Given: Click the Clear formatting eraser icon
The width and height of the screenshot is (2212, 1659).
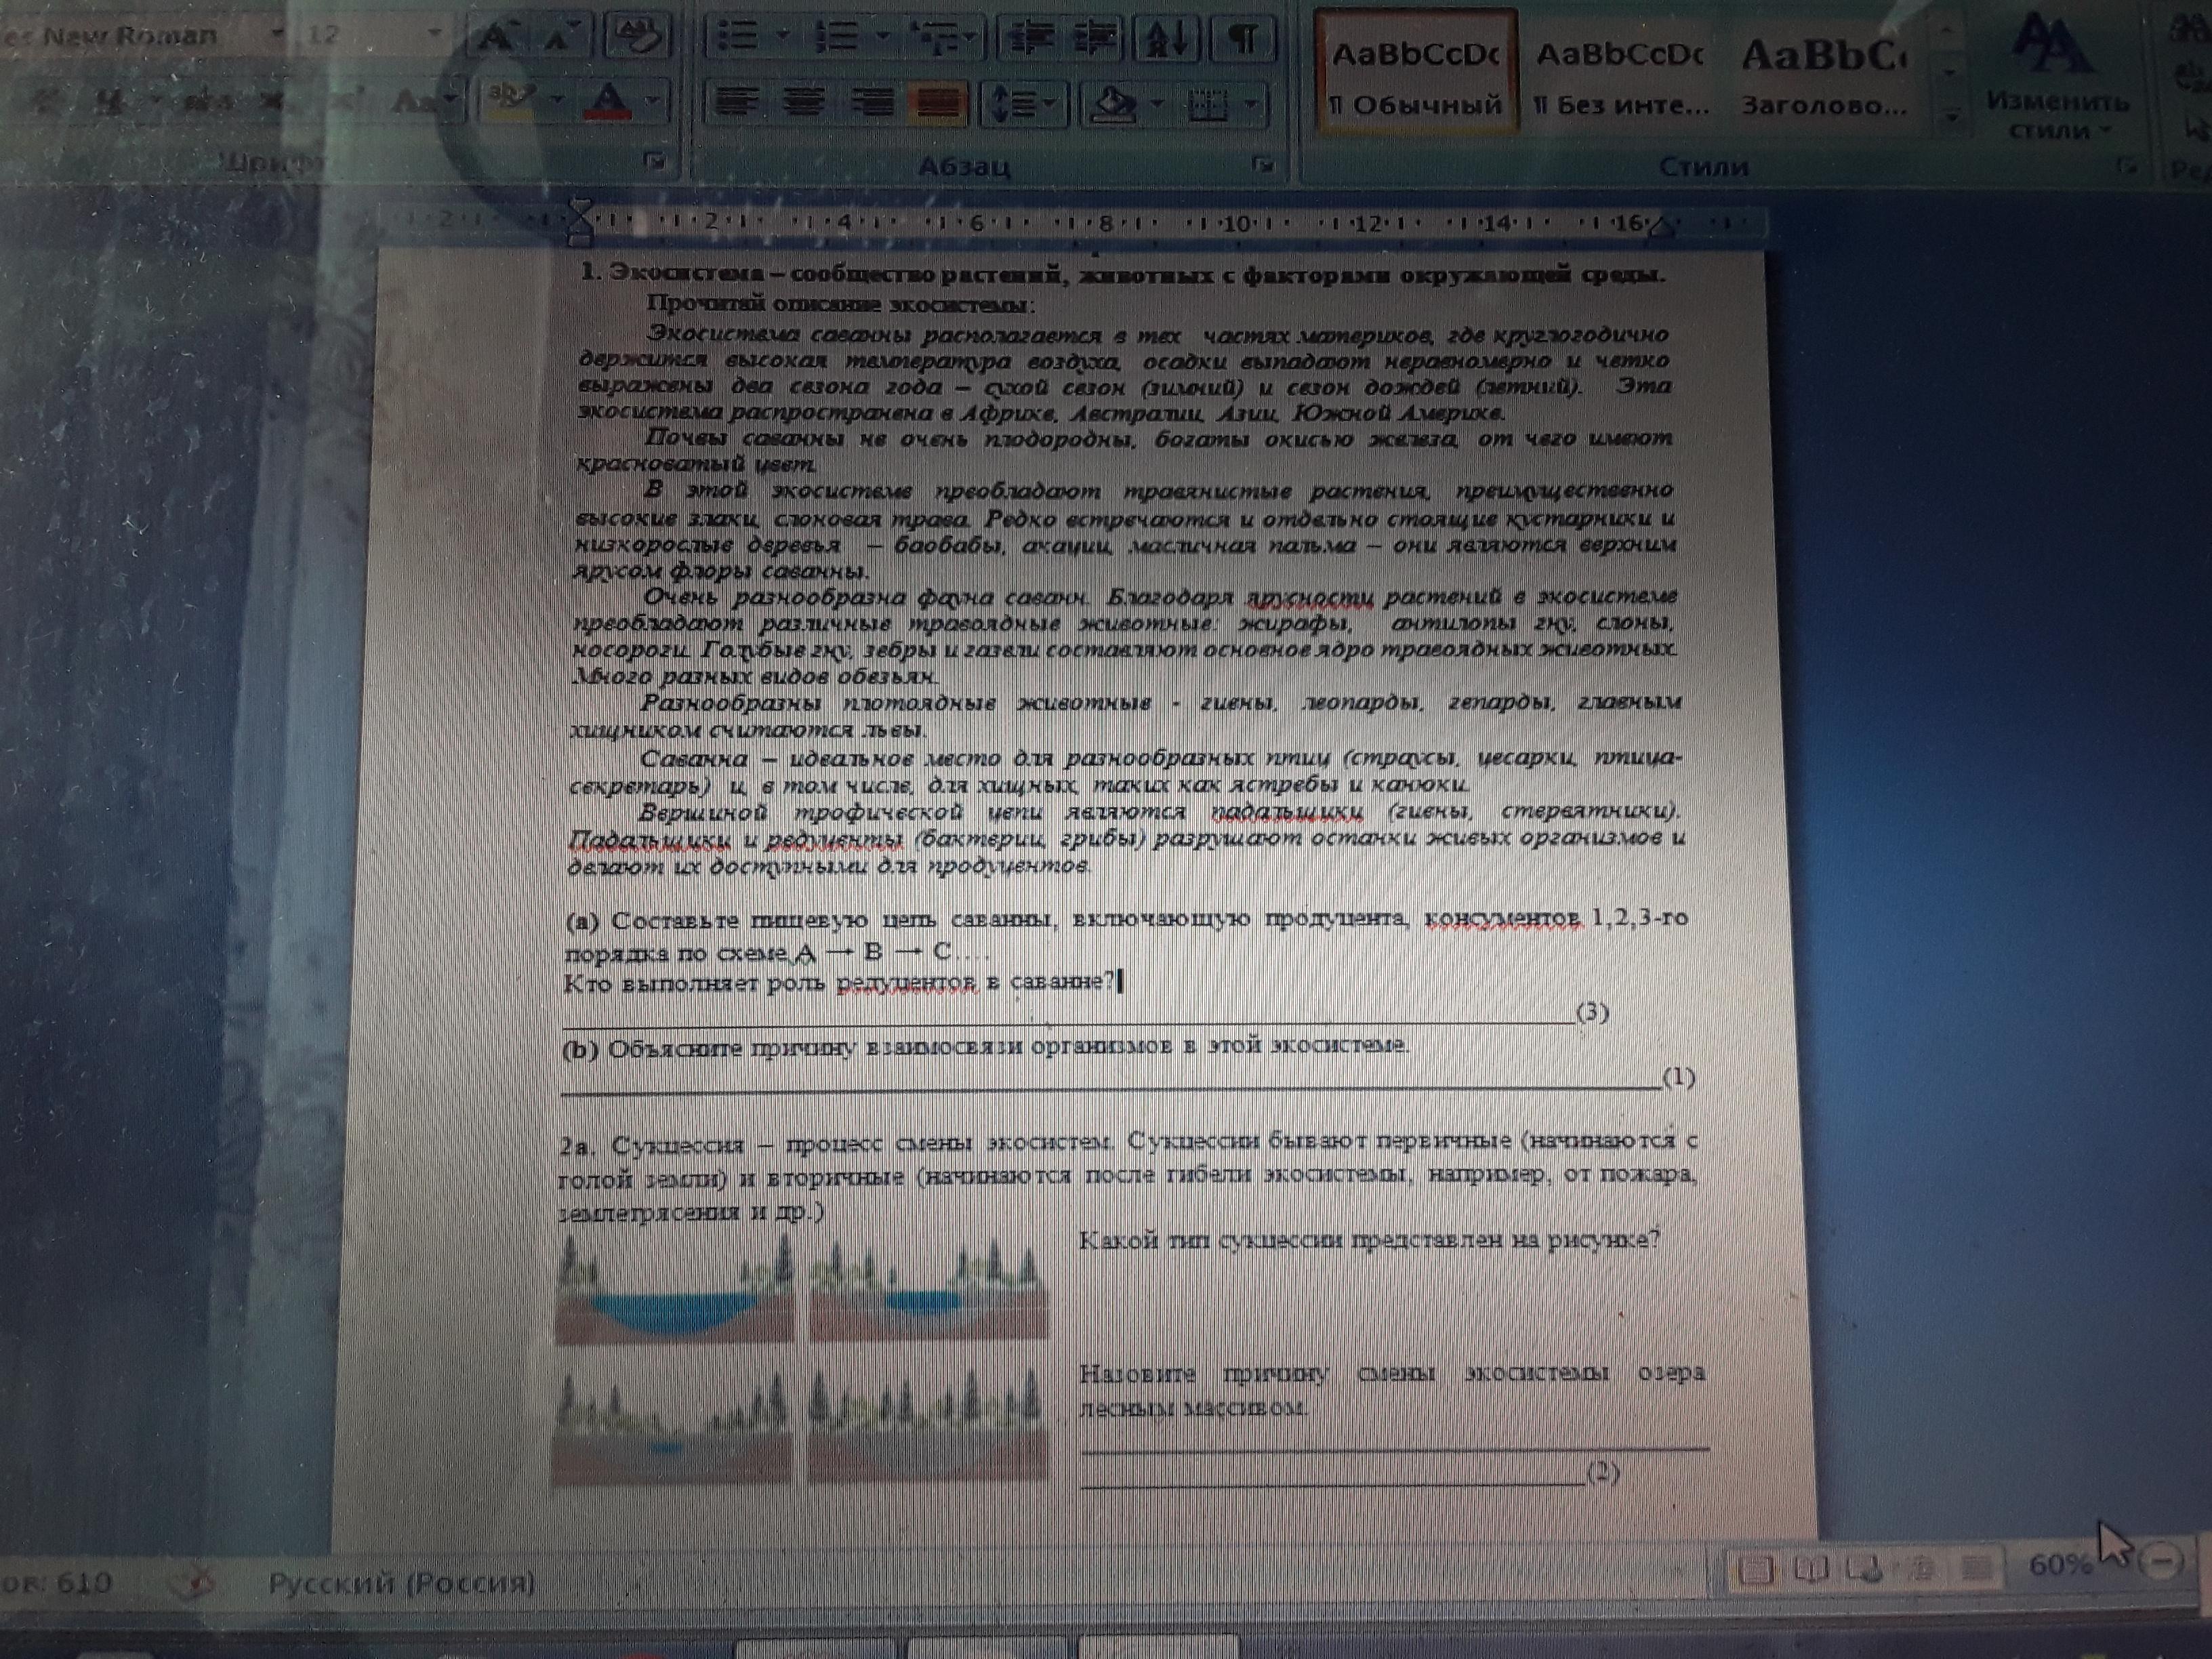Looking at the screenshot, I should tap(636, 36).
